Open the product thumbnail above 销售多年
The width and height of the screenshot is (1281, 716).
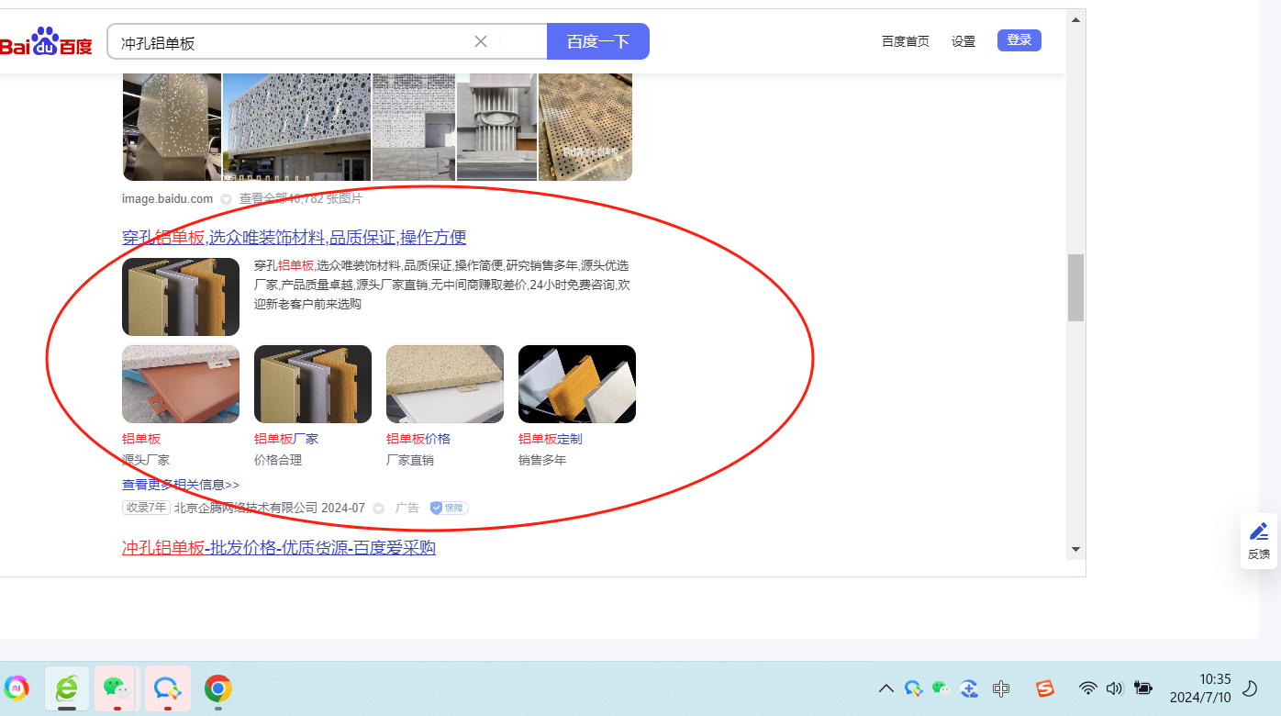pos(577,384)
